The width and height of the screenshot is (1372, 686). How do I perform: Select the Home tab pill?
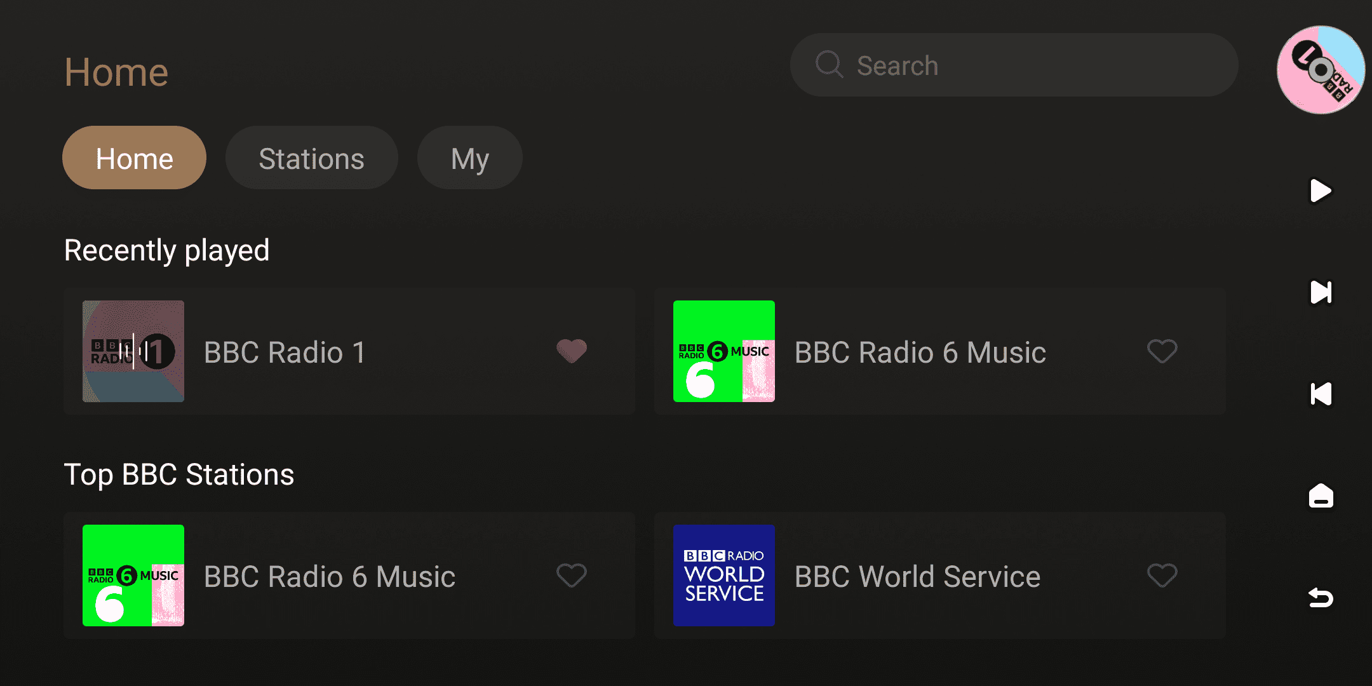point(134,158)
